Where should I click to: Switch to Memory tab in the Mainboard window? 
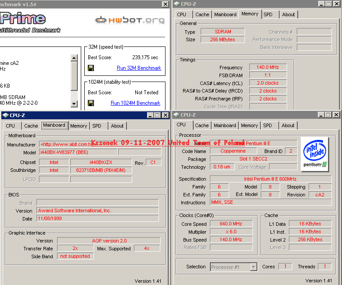79,126
